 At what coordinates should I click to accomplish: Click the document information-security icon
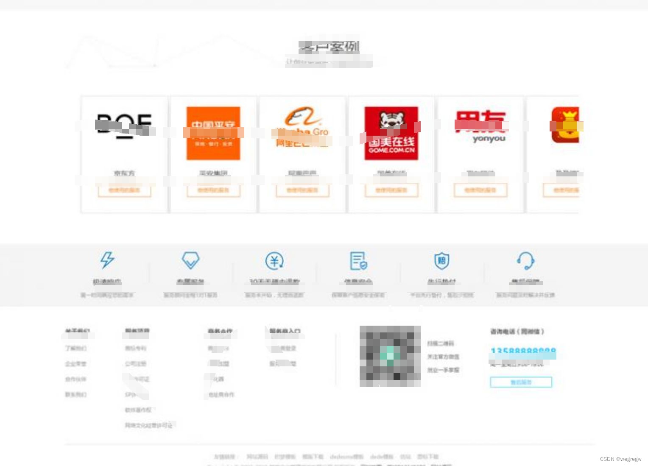tap(358, 260)
